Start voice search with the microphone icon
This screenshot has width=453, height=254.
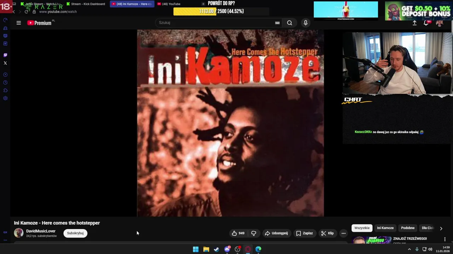pos(306,23)
